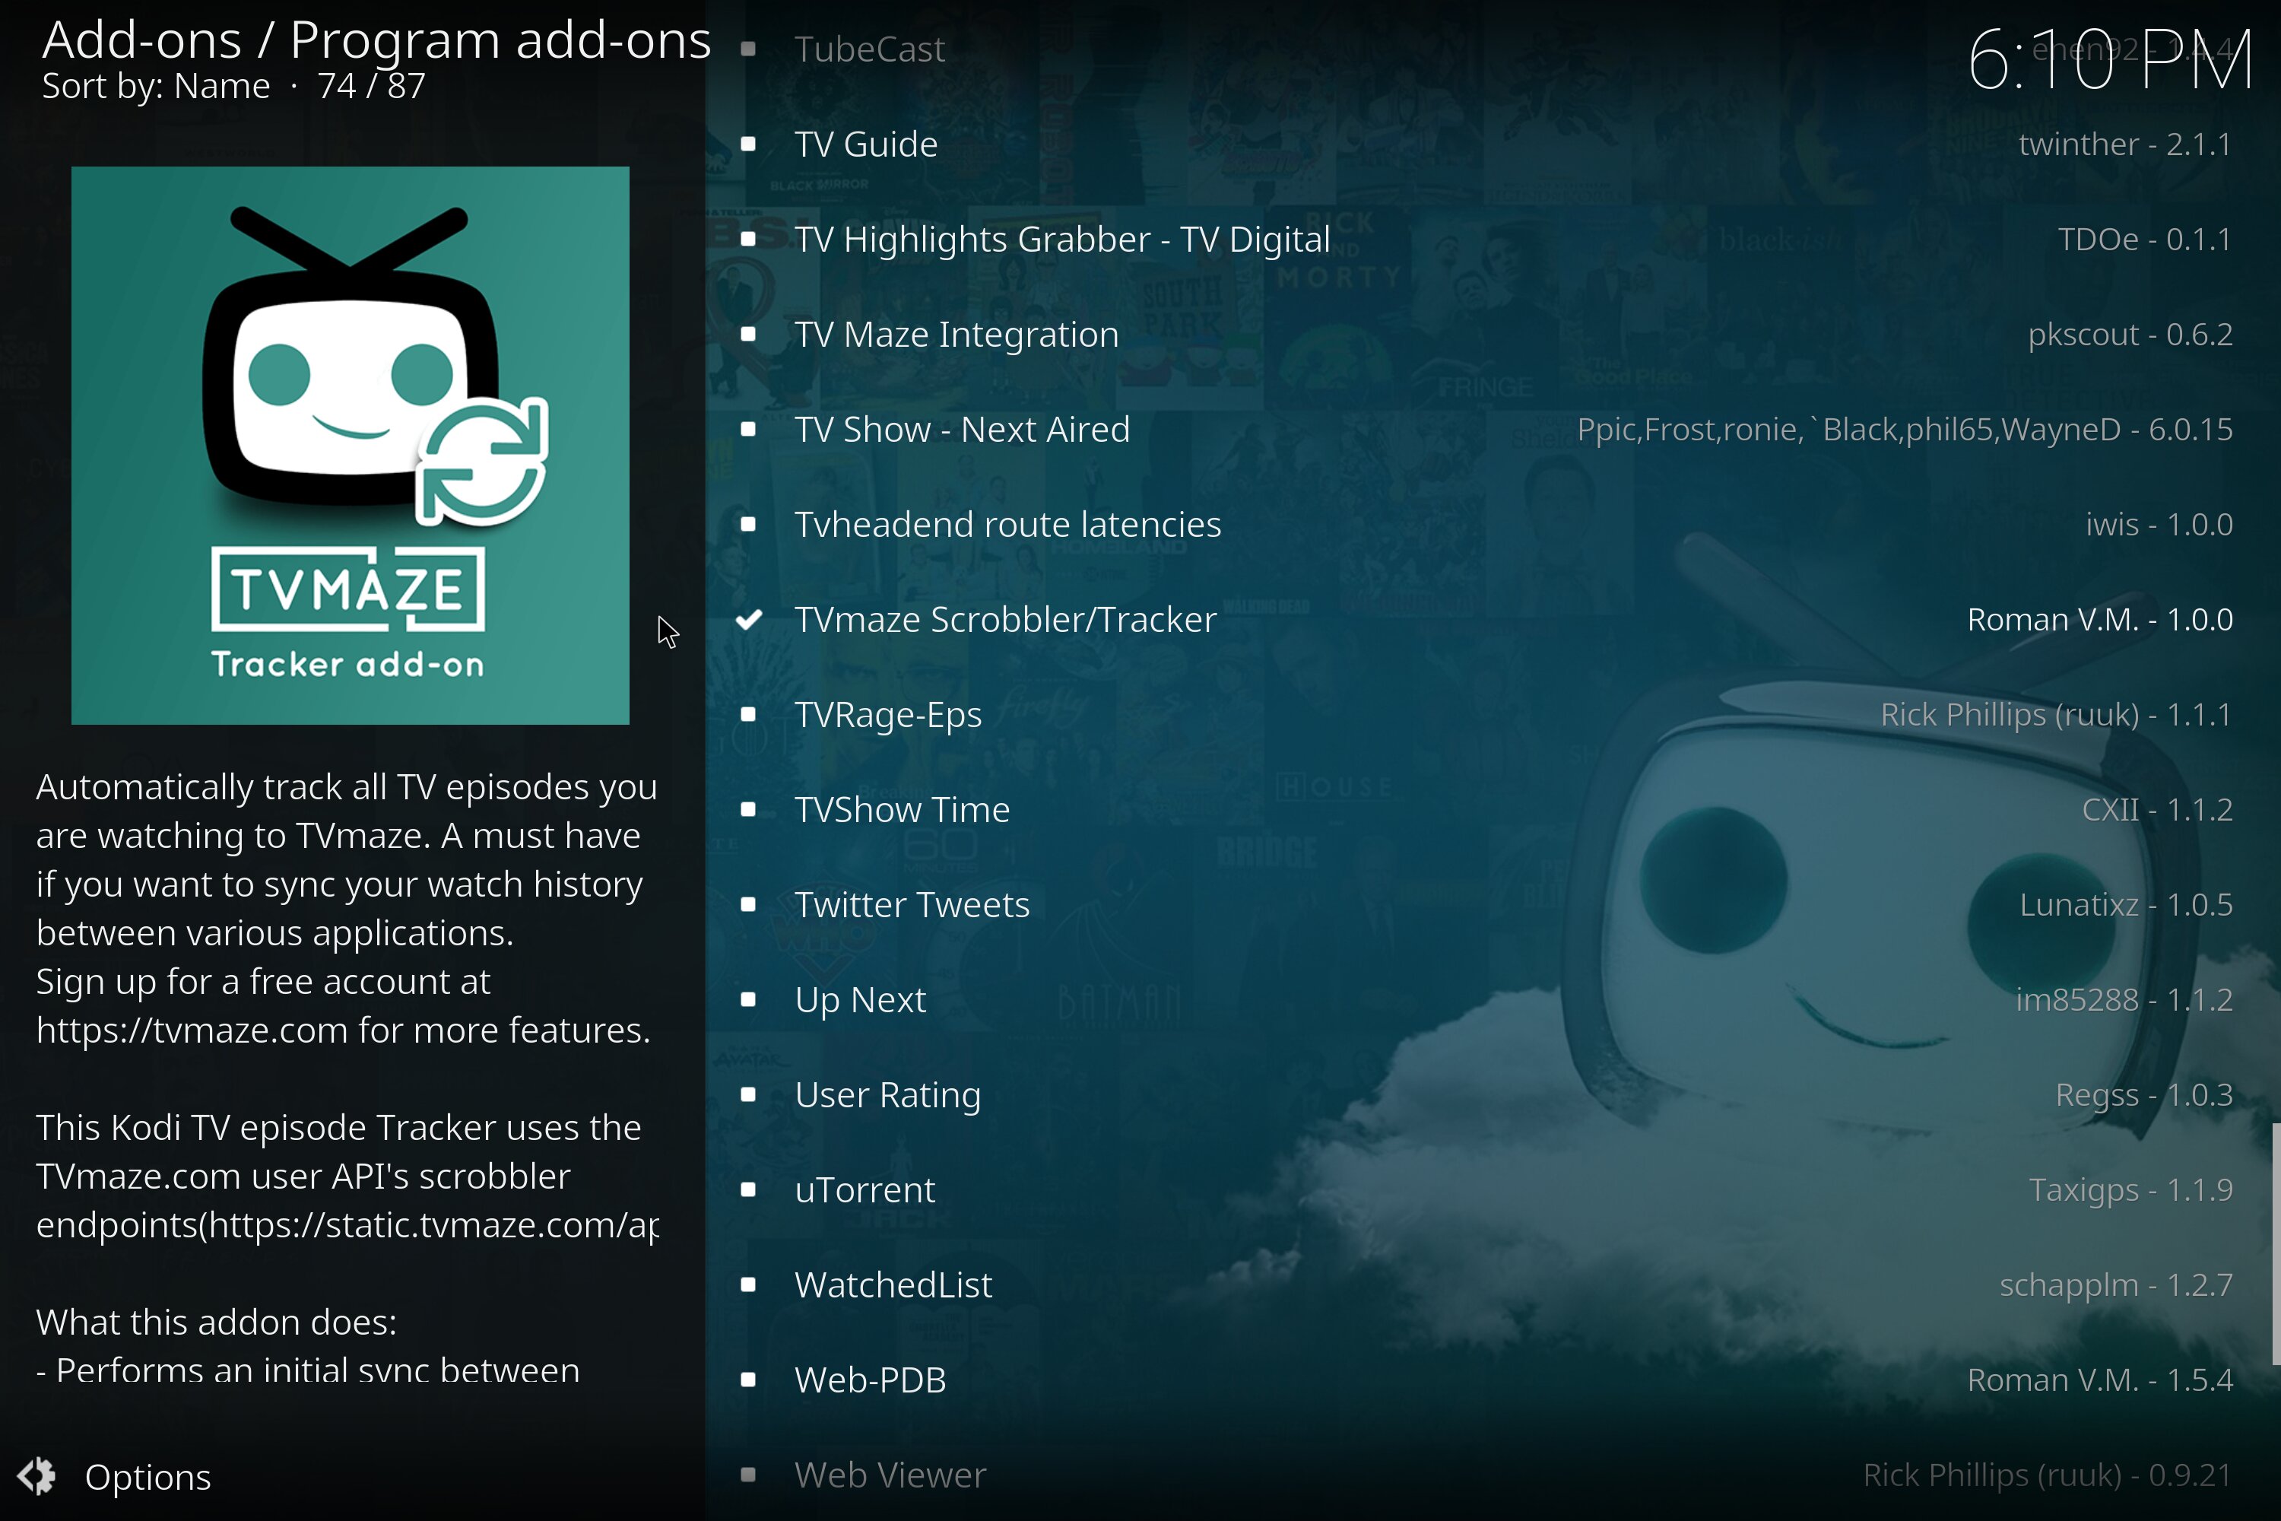Click bullet next to Up Next

[x=749, y=999]
